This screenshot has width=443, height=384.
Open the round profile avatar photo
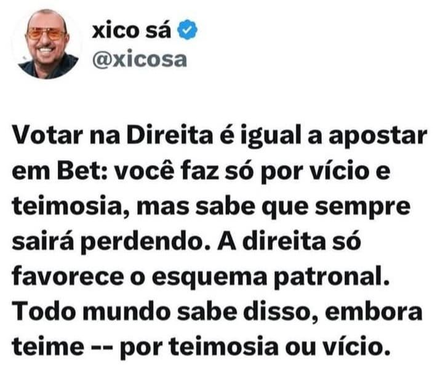click(47, 44)
